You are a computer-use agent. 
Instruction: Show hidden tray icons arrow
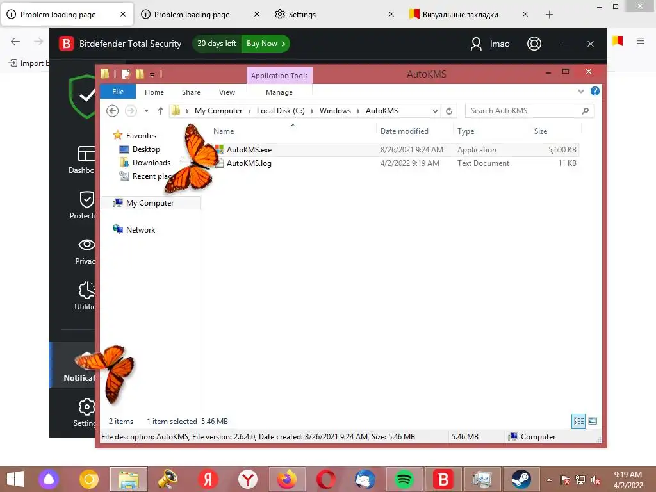(549, 479)
